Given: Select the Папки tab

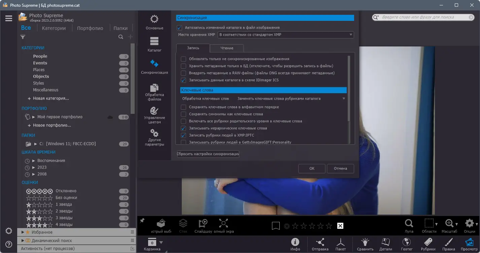Looking at the screenshot, I should point(121,28).
